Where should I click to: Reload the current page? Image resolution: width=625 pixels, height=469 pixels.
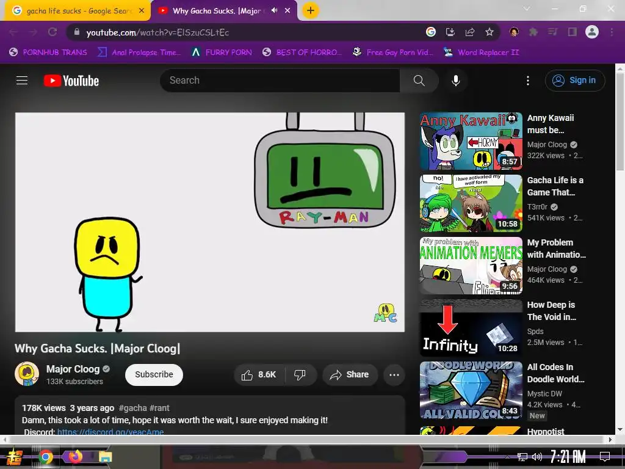(52, 32)
